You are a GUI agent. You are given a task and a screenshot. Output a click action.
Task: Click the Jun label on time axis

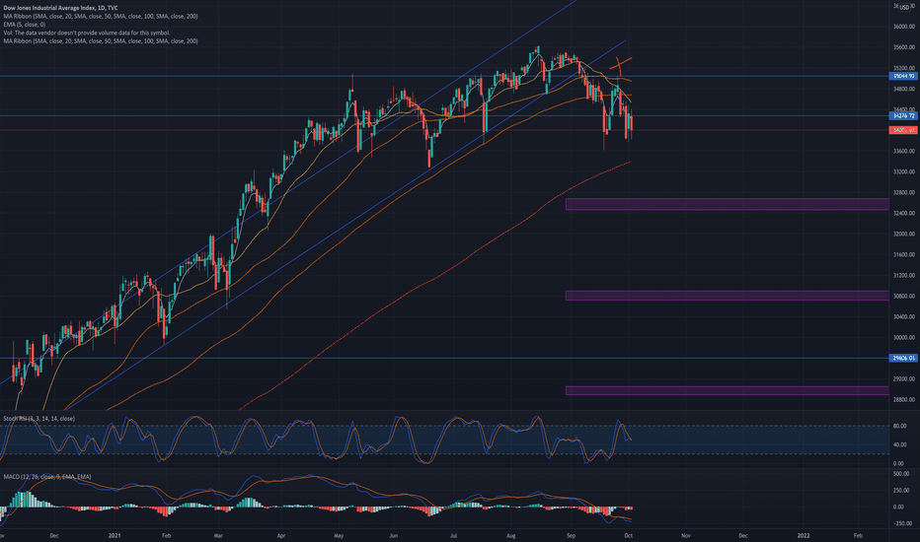(393, 535)
